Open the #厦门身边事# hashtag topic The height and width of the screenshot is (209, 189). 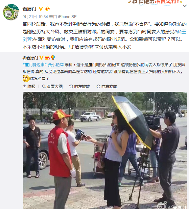coord(35,65)
